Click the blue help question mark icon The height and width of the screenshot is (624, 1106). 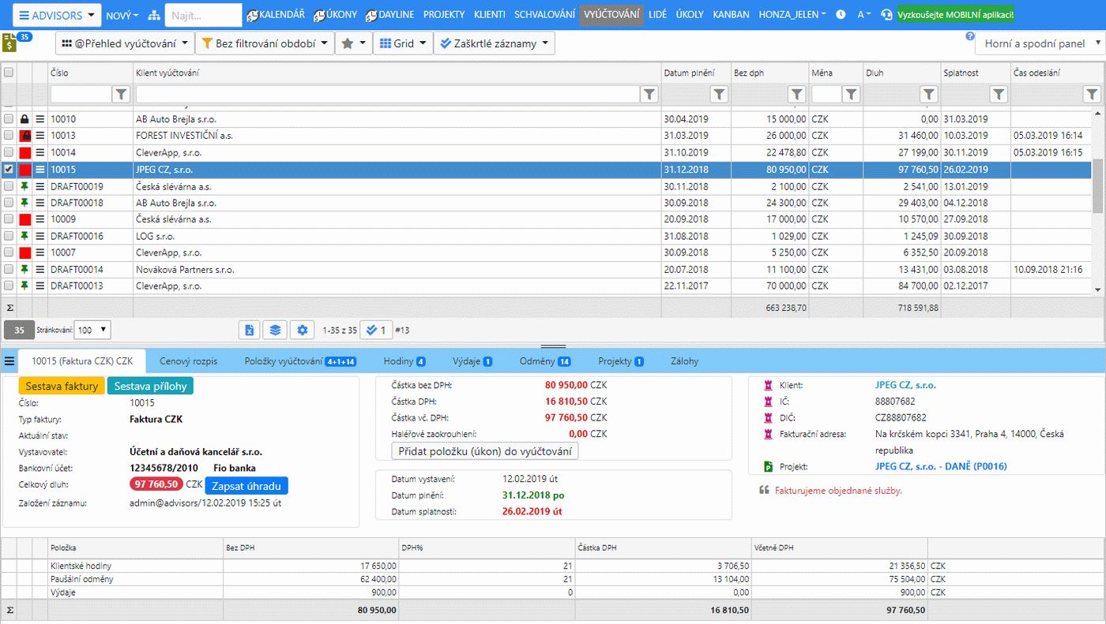tap(969, 36)
